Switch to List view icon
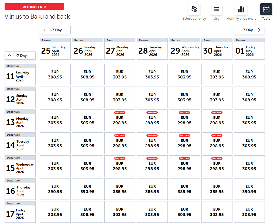274x223 pixels. tap(216, 9)
